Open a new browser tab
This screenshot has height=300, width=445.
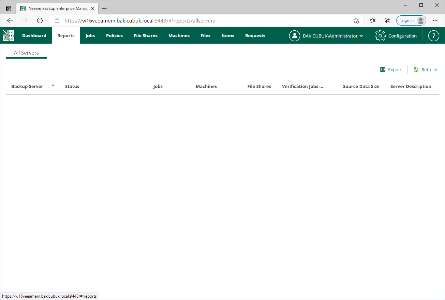pos(104,9)
